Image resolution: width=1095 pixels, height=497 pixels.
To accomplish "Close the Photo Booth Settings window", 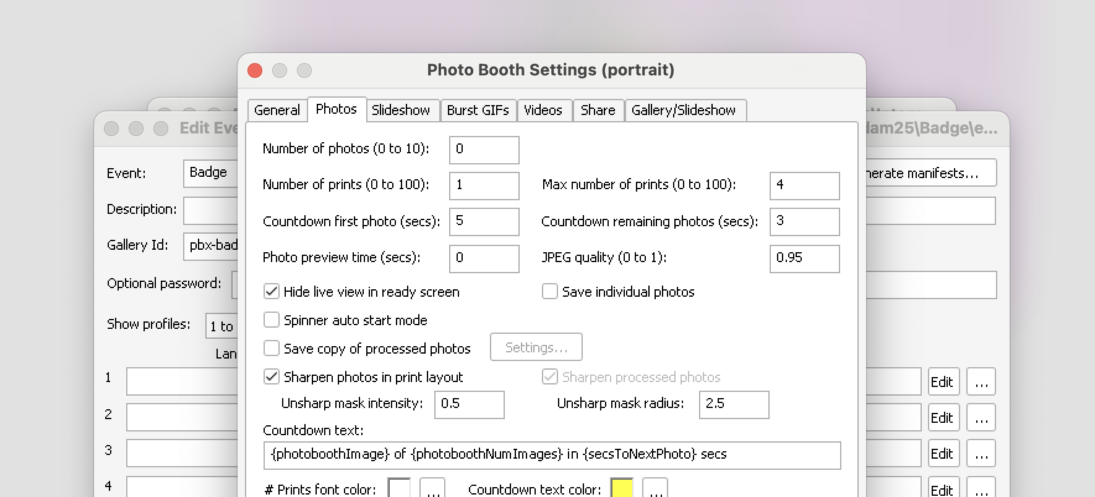I will click(x=255, y=70).
